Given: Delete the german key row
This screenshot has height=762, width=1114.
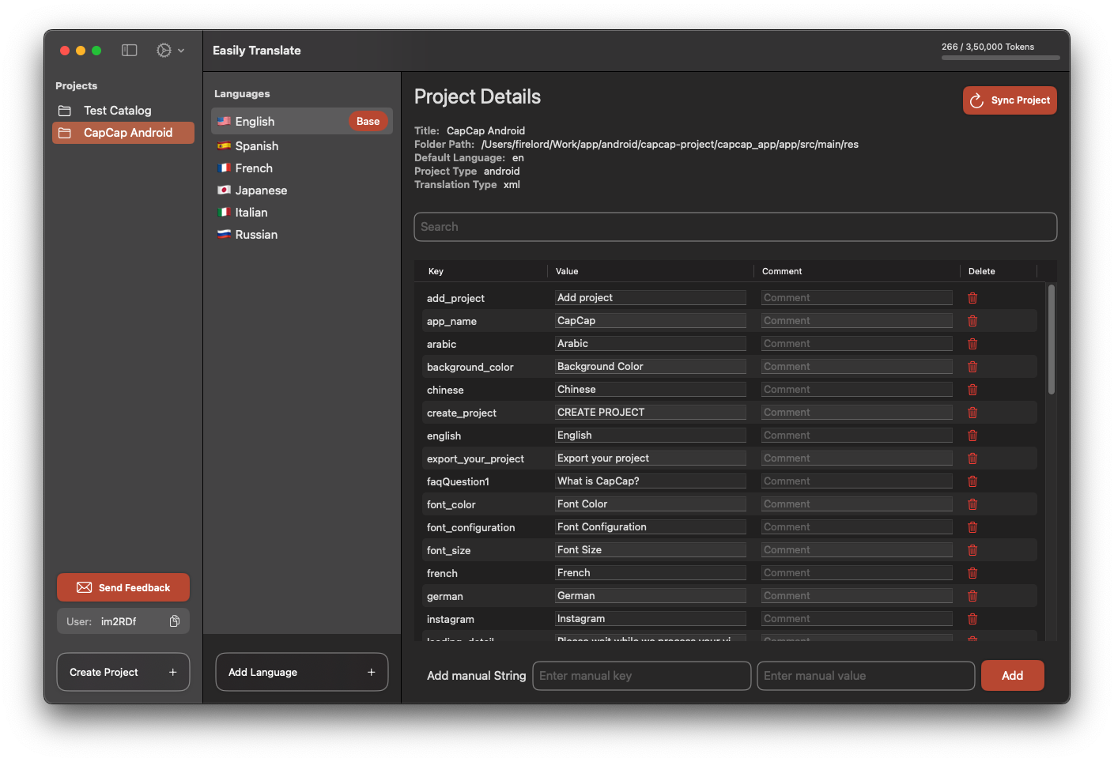Looking at the screenshot, I should point(972,596).
